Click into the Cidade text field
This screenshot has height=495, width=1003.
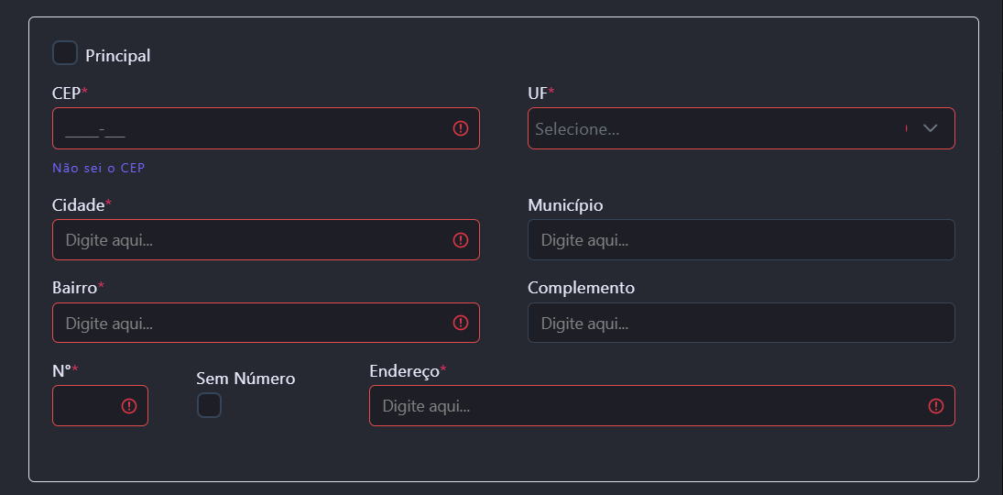[x=247, y=240]
